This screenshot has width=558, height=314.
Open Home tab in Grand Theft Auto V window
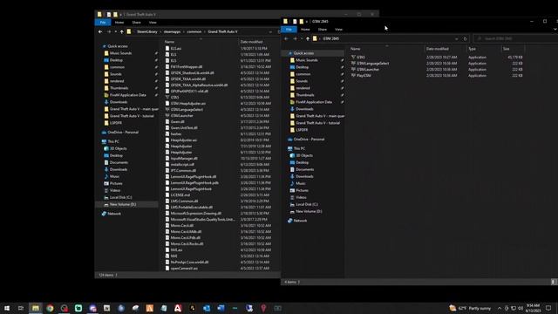point(119,23)
